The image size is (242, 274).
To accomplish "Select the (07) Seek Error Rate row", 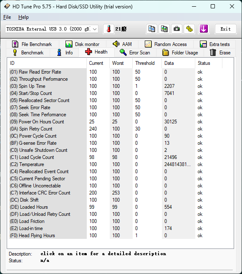I will [116, 108].
